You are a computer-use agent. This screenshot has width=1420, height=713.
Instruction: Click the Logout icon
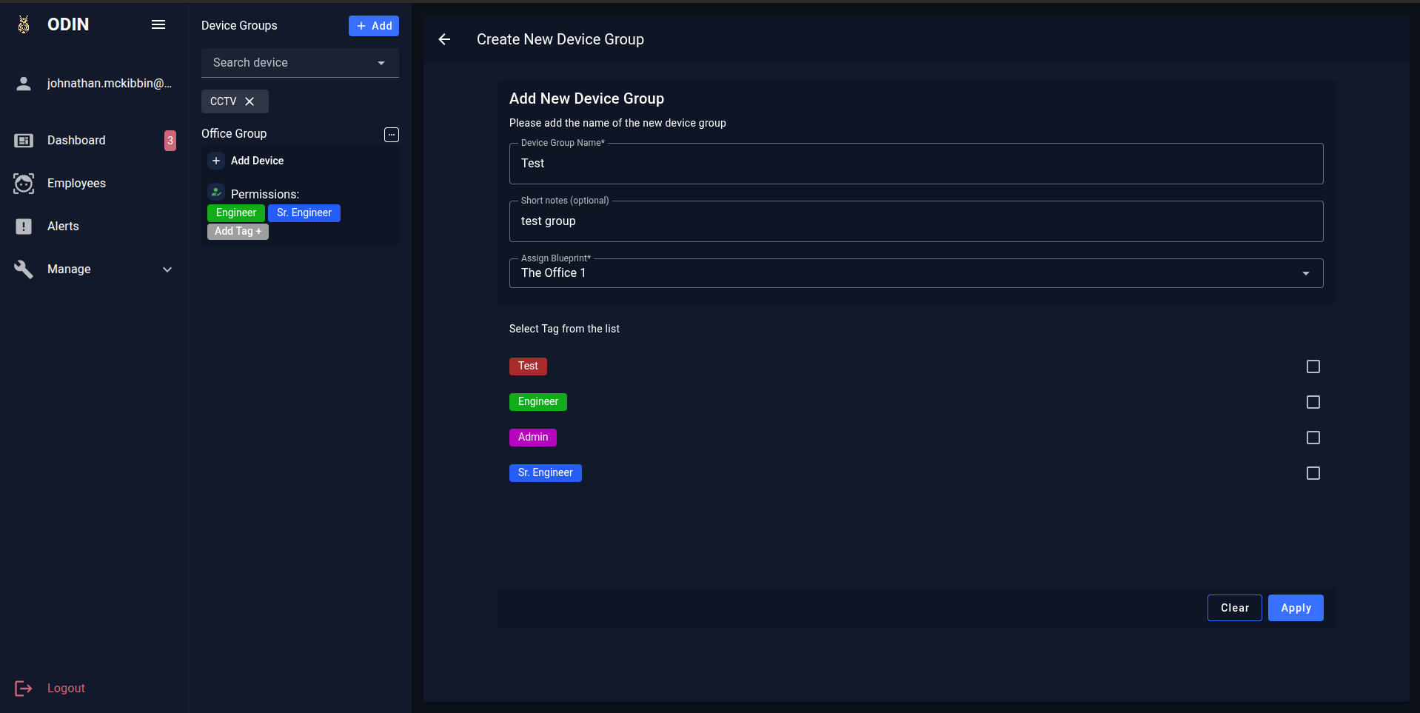coord(24,689)
